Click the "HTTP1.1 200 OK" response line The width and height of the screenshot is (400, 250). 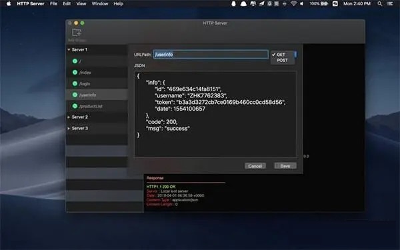(x=161, y=187)
